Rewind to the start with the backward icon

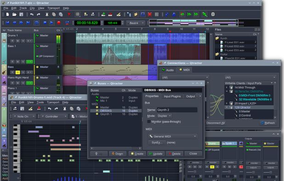tap(7, 23)
